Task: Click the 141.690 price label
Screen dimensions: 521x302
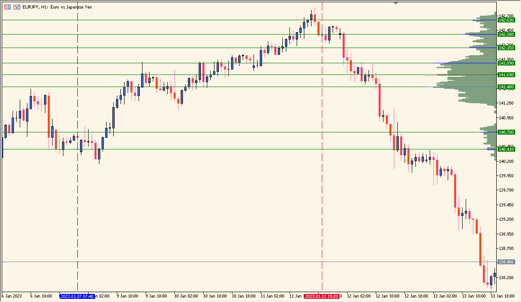Action: point(506,74)
